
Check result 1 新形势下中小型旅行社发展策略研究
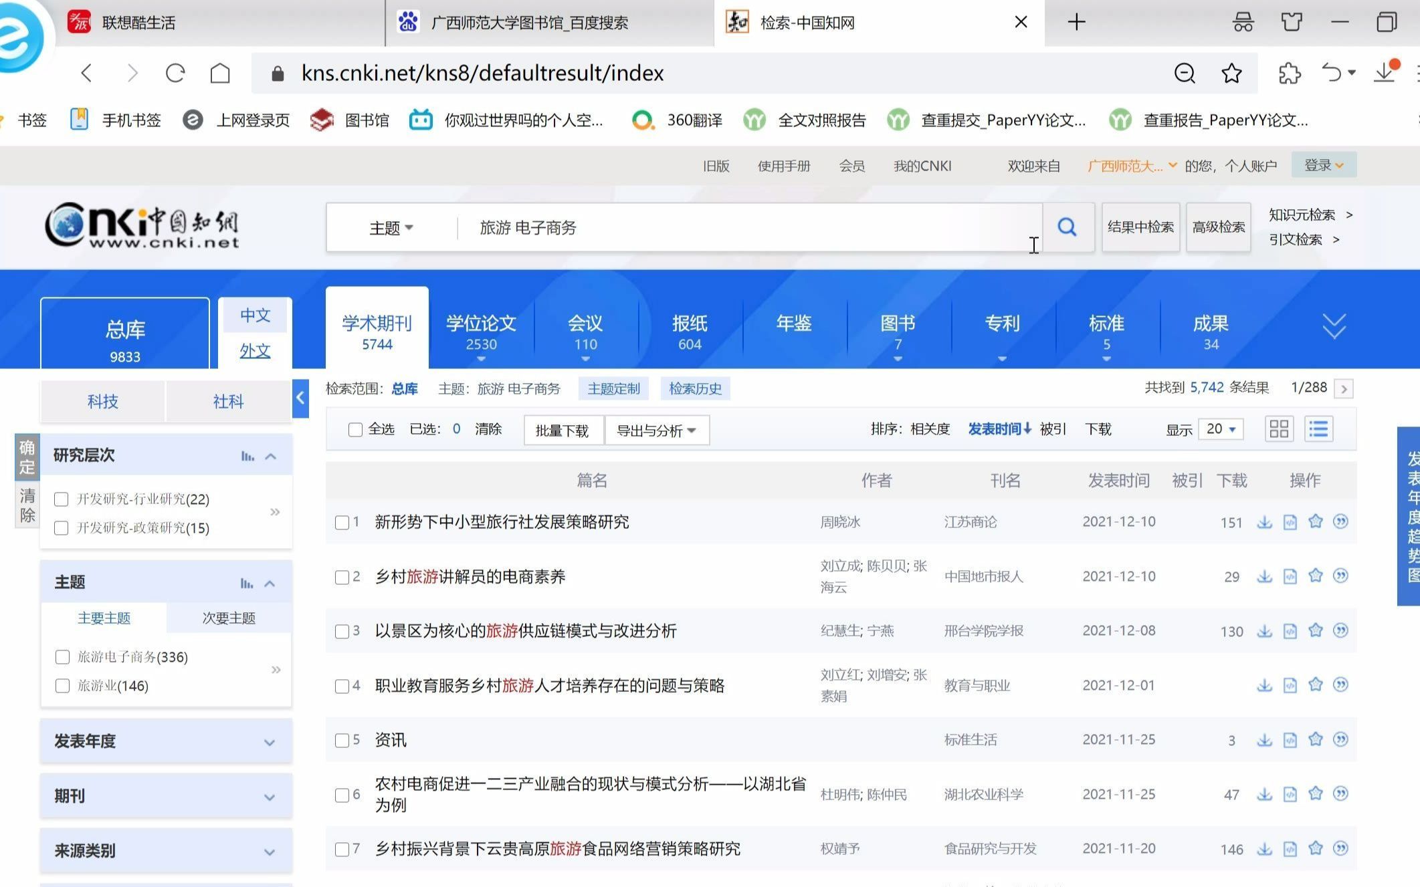point(342,523)
